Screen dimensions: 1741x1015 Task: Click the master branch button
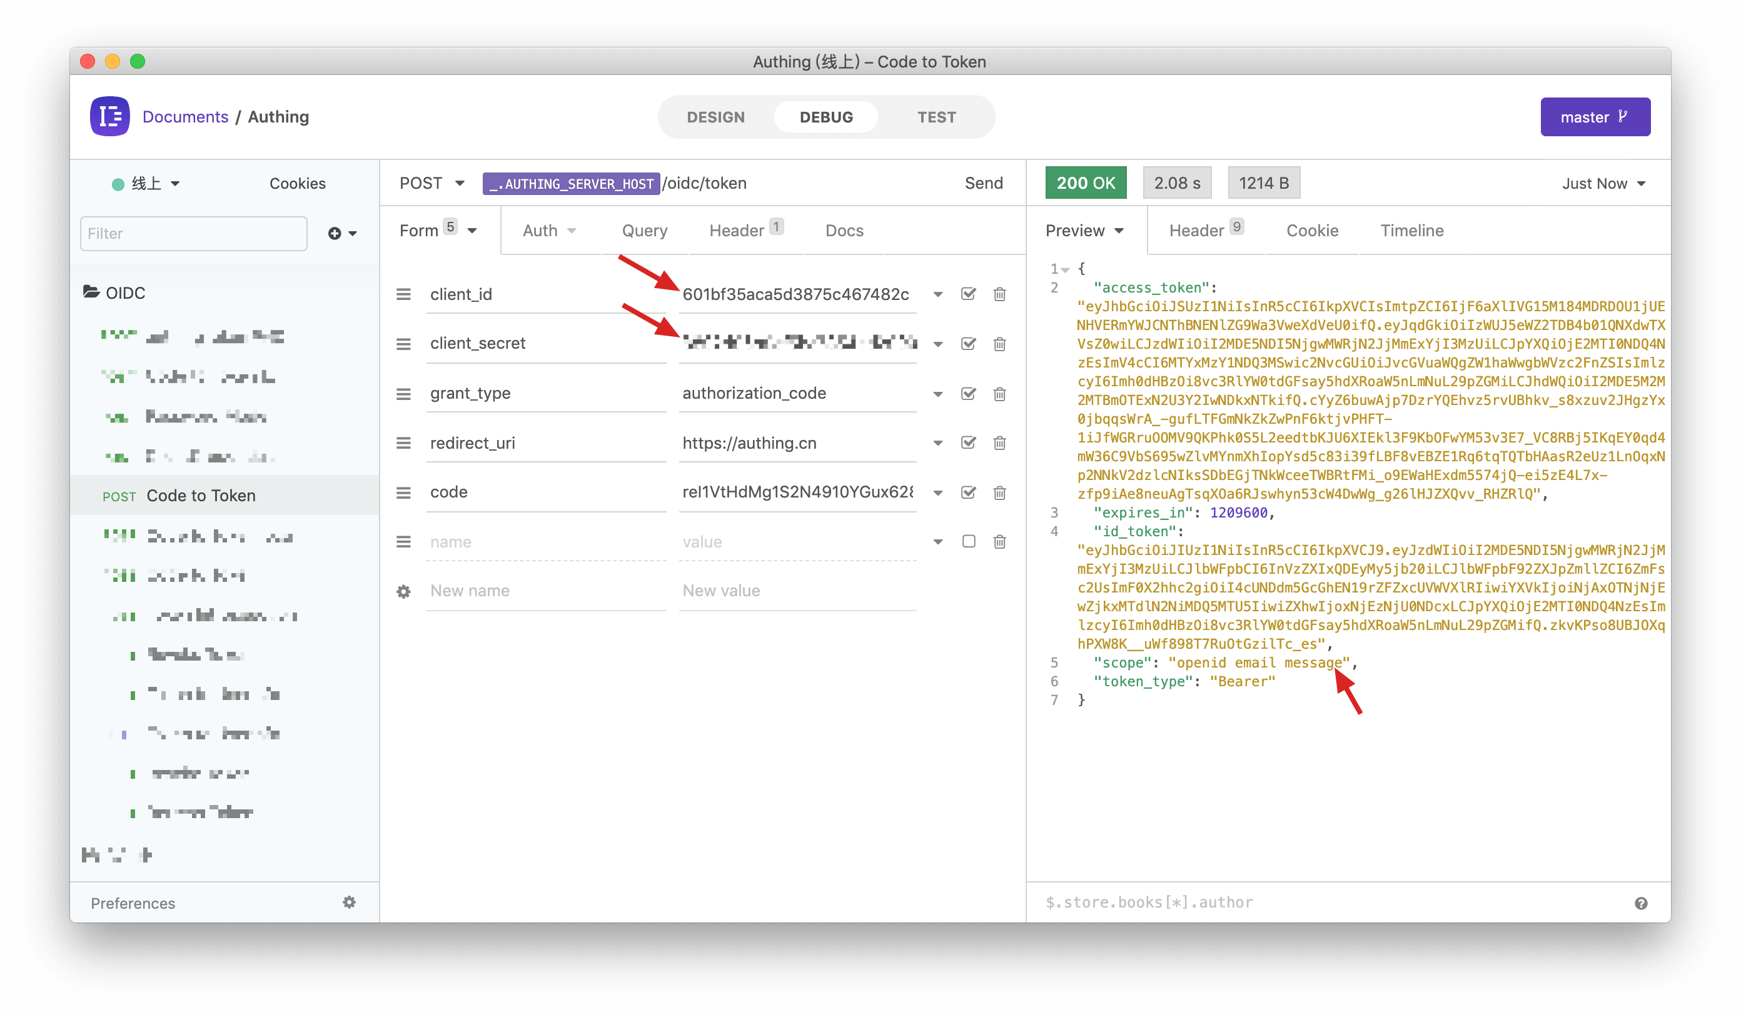[1595, 117]
